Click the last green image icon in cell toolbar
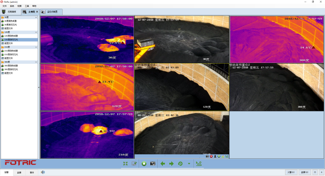This screenshot has height=176, width=325. [x=227, y=156]
